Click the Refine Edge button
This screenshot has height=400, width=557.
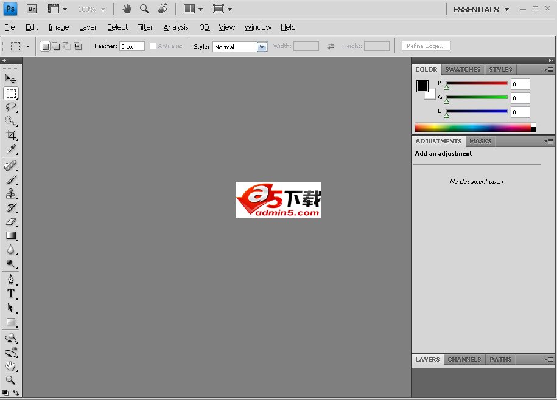426,46
